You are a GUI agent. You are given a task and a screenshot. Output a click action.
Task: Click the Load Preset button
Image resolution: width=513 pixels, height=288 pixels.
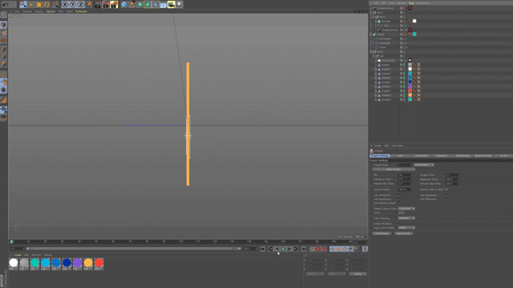click(382, 234)
